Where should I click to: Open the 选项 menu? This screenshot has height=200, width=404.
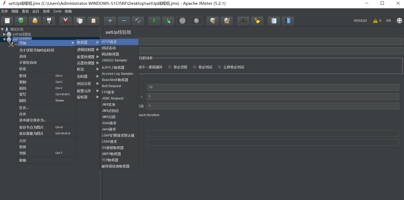point(46,11)
